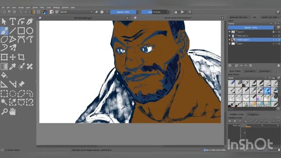This screenshot has width=281, height=158.
Task: Select the Transform tool
Action: (x=4, y=57)
